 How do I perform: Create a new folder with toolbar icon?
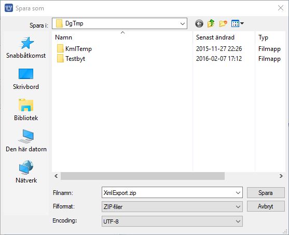click(x=223, y=23)
